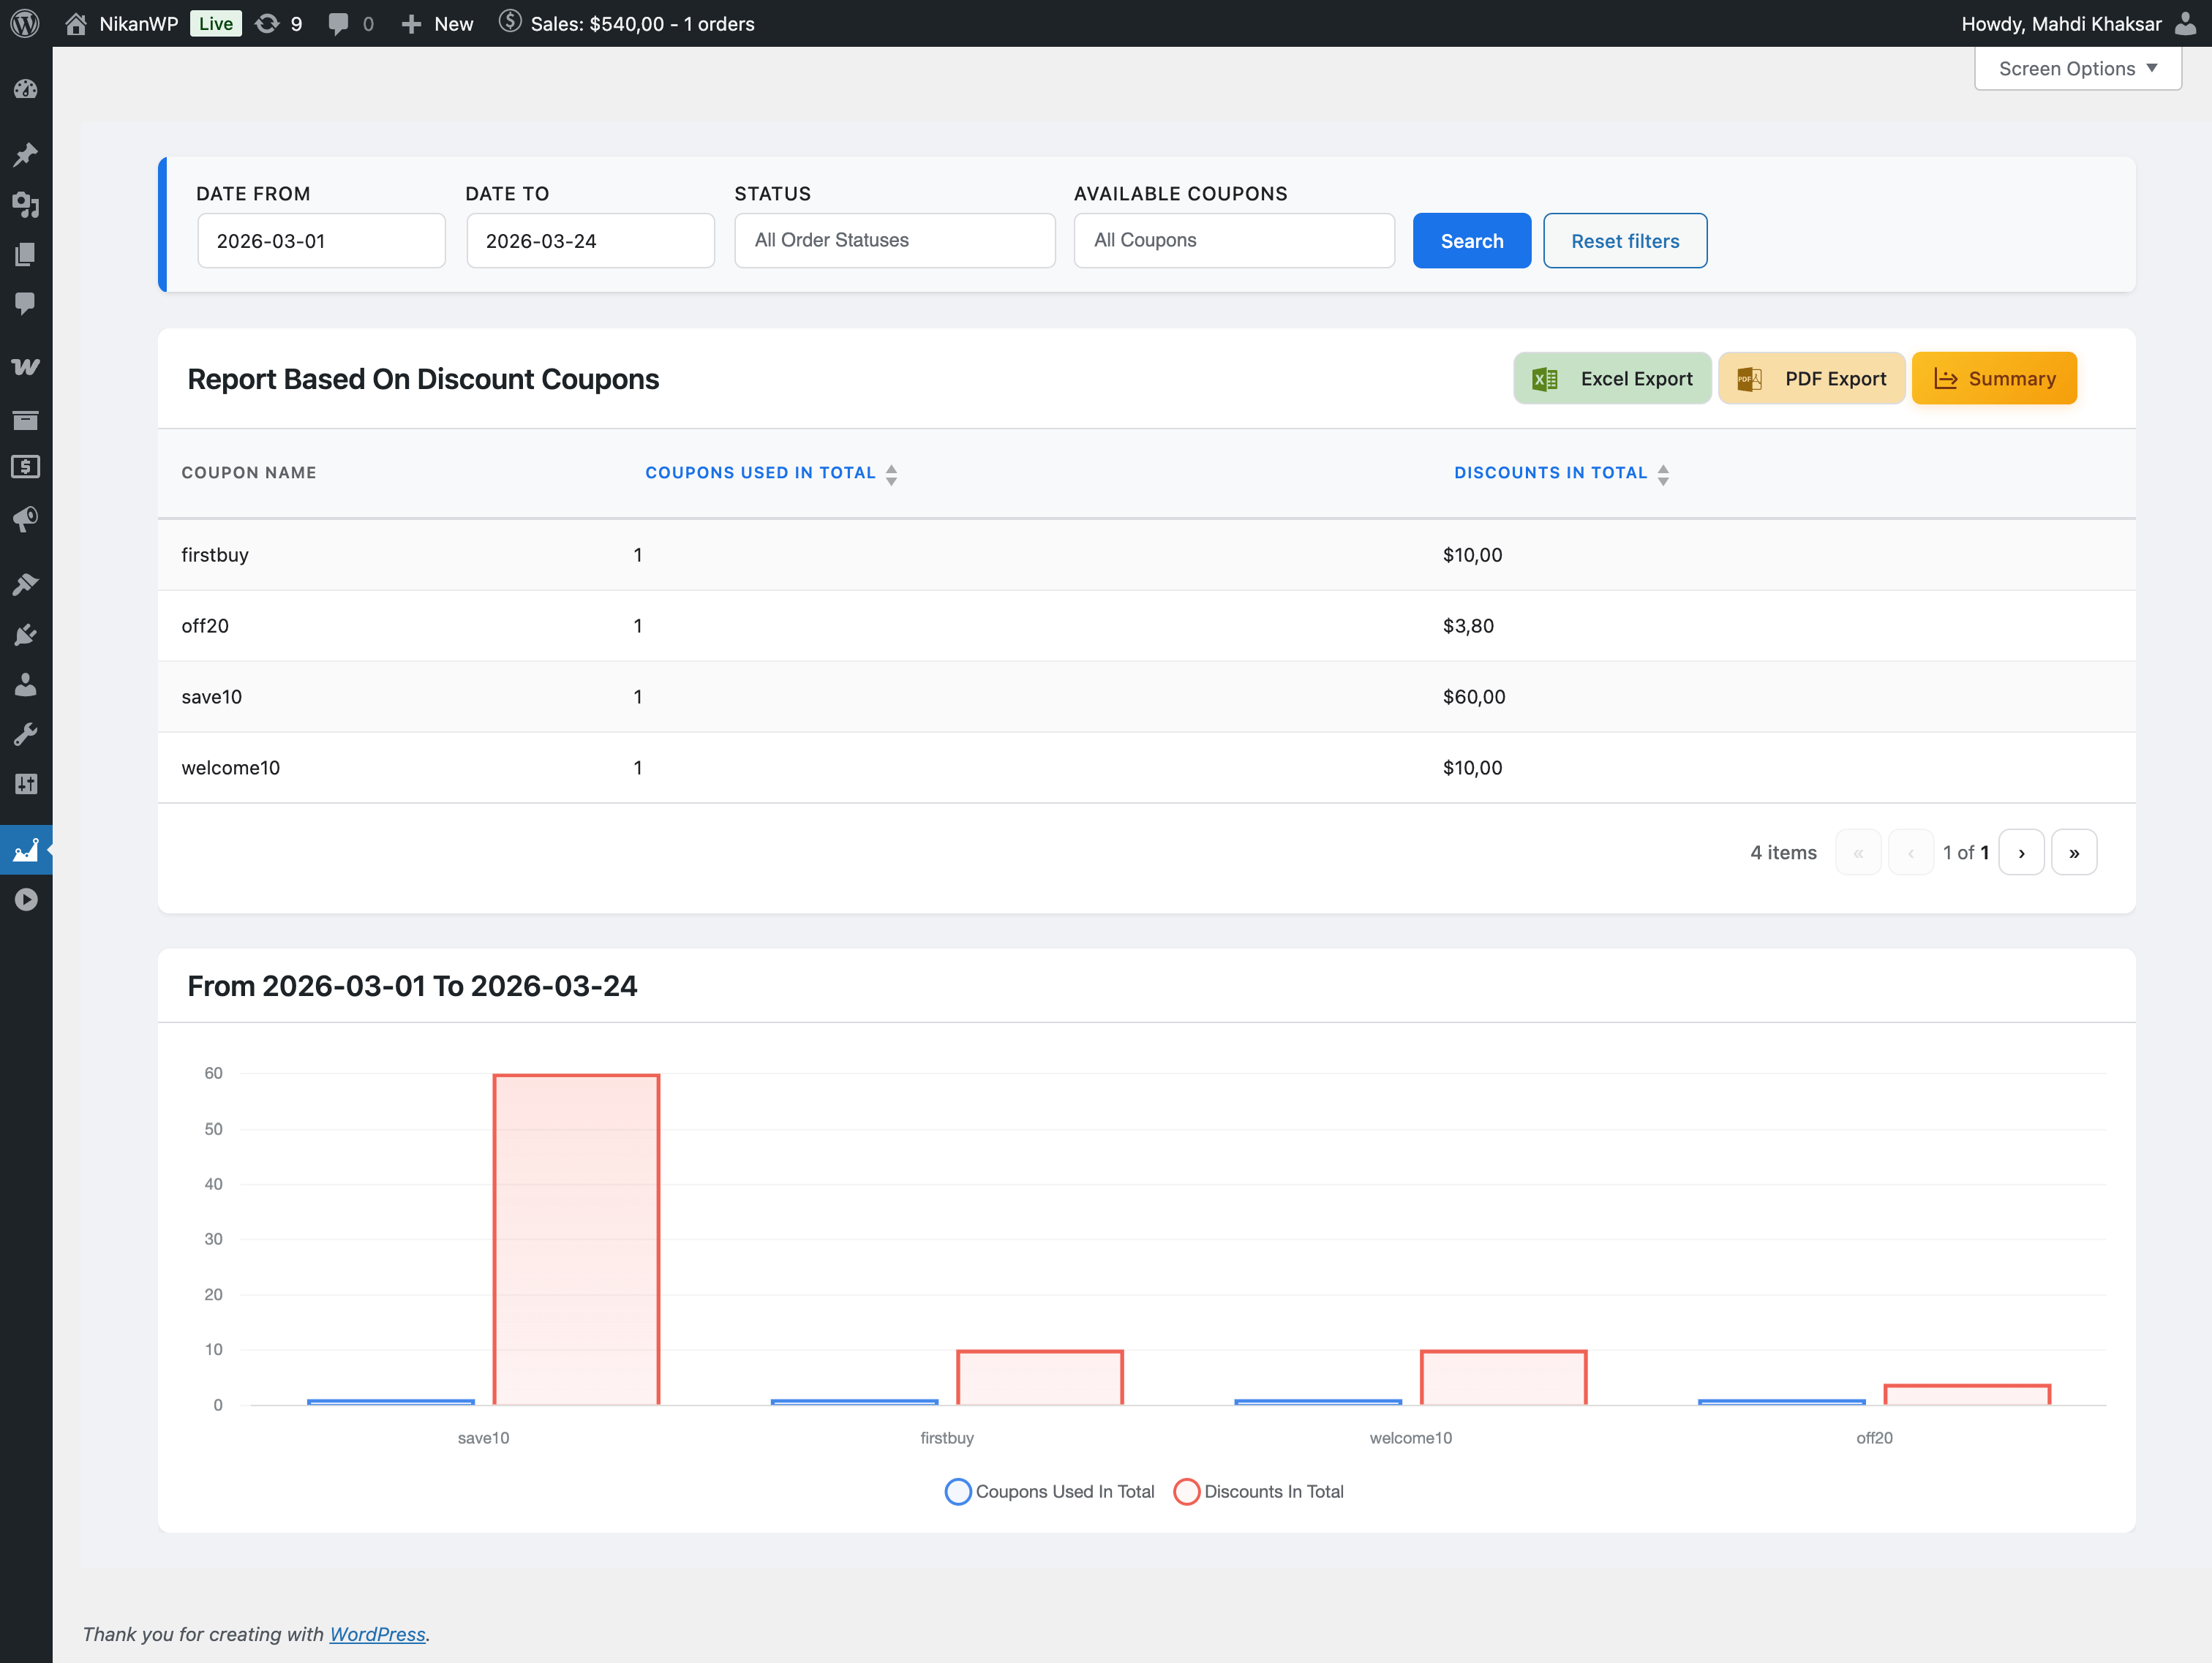
Task: Toggle Coupons Used In Total legend
Action: [1049, 1491]
